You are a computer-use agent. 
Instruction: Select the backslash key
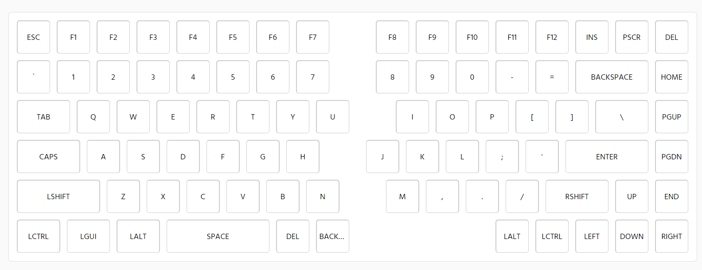(x=621, y=117)
